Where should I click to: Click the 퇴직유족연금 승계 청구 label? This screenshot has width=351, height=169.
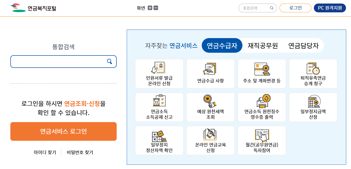tap(313, 80)
